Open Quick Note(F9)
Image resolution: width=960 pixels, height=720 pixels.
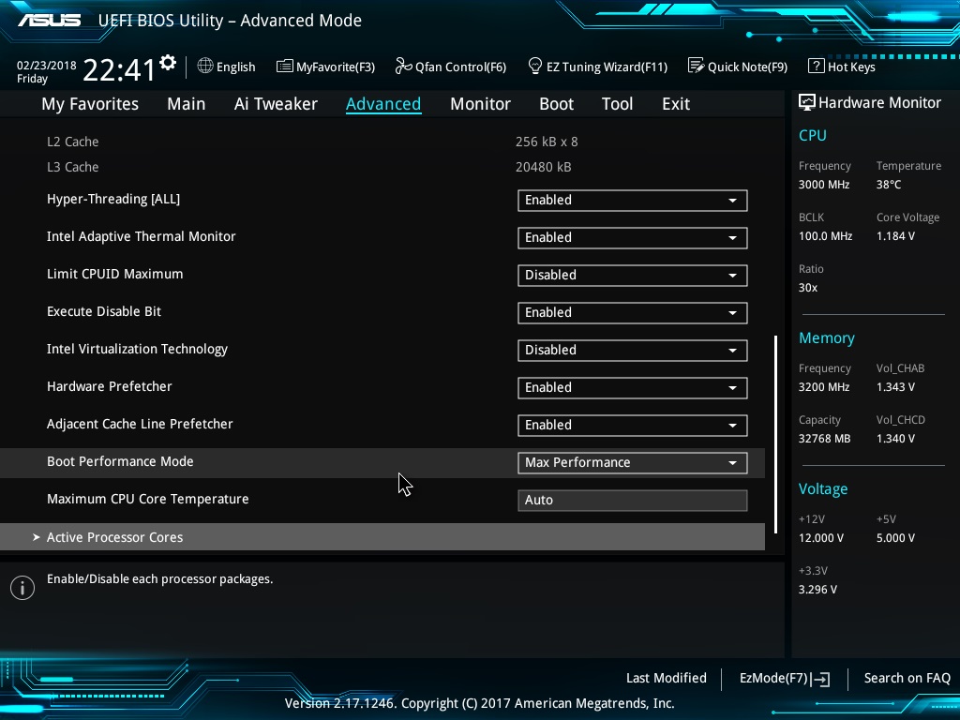coord(738,67)
